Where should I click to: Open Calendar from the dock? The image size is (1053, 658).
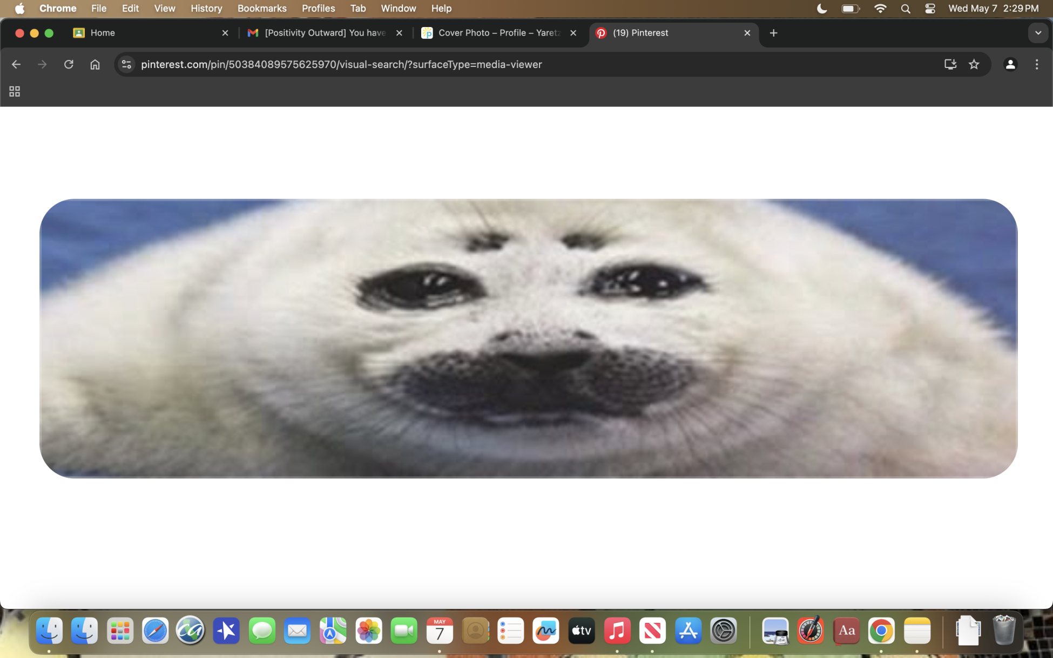tap(440, 630)
